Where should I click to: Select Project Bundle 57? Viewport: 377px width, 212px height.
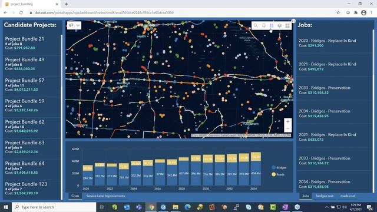click(x=31, y=85)
